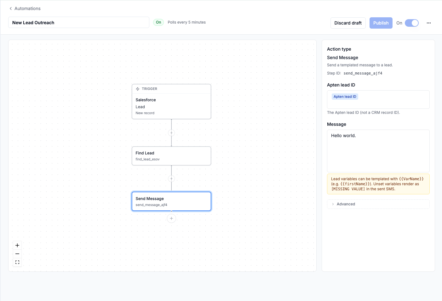Click the Discard draft button
This screenshot has width=442, height=301.
coord(348,23)
